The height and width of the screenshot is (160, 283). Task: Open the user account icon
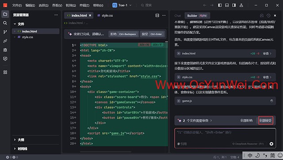(x=241, y=5)
